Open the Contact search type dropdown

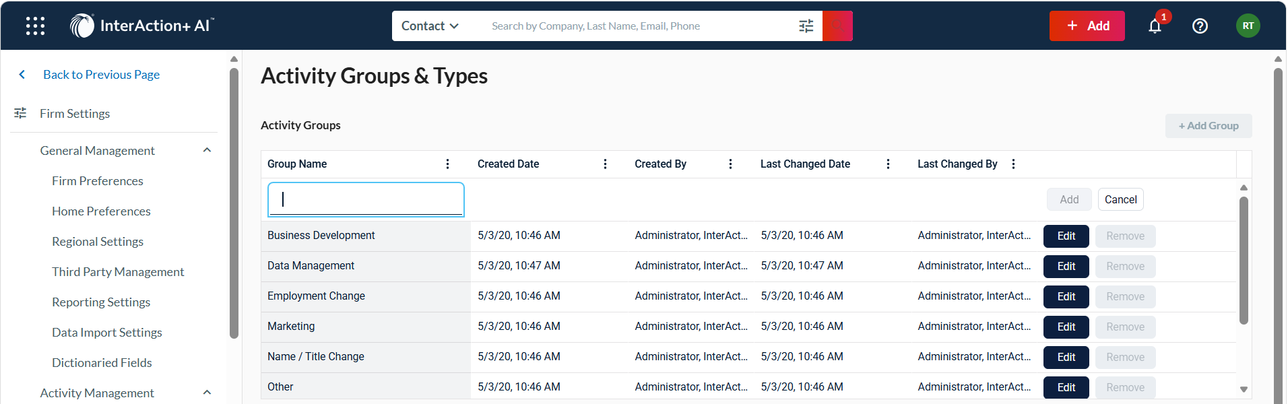pyautogui.click(x=430, y=26)
